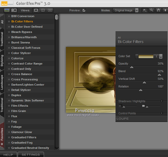Expand the Control Points section

click(162, 113)
